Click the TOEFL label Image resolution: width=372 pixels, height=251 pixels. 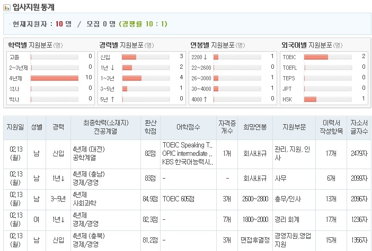tap(290, 68)
